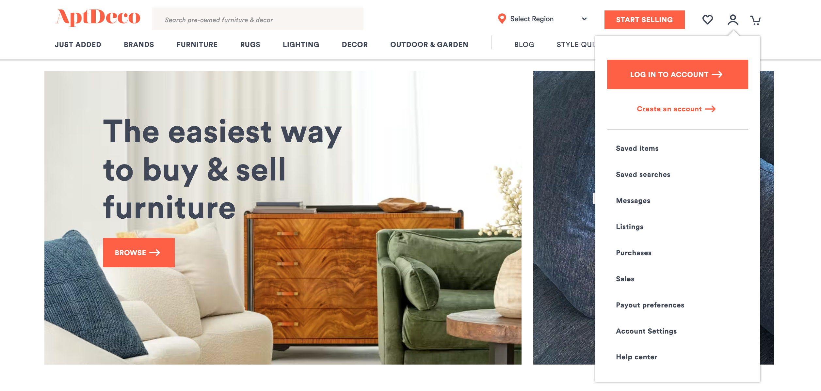Open saved favorites heart icon
The image size is (821, 391).
[707, 20]
